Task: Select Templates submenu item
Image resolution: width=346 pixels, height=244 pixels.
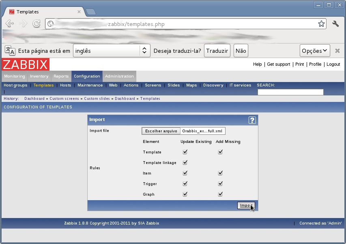Action: click(x=43, y=85)
